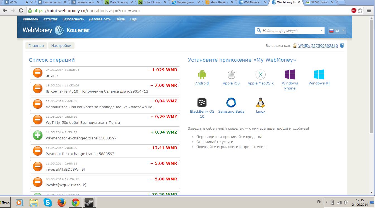This screenshot has height=208, width=375.
Task: Switch to the redeem code browser tab
Action: click(85, 3)
